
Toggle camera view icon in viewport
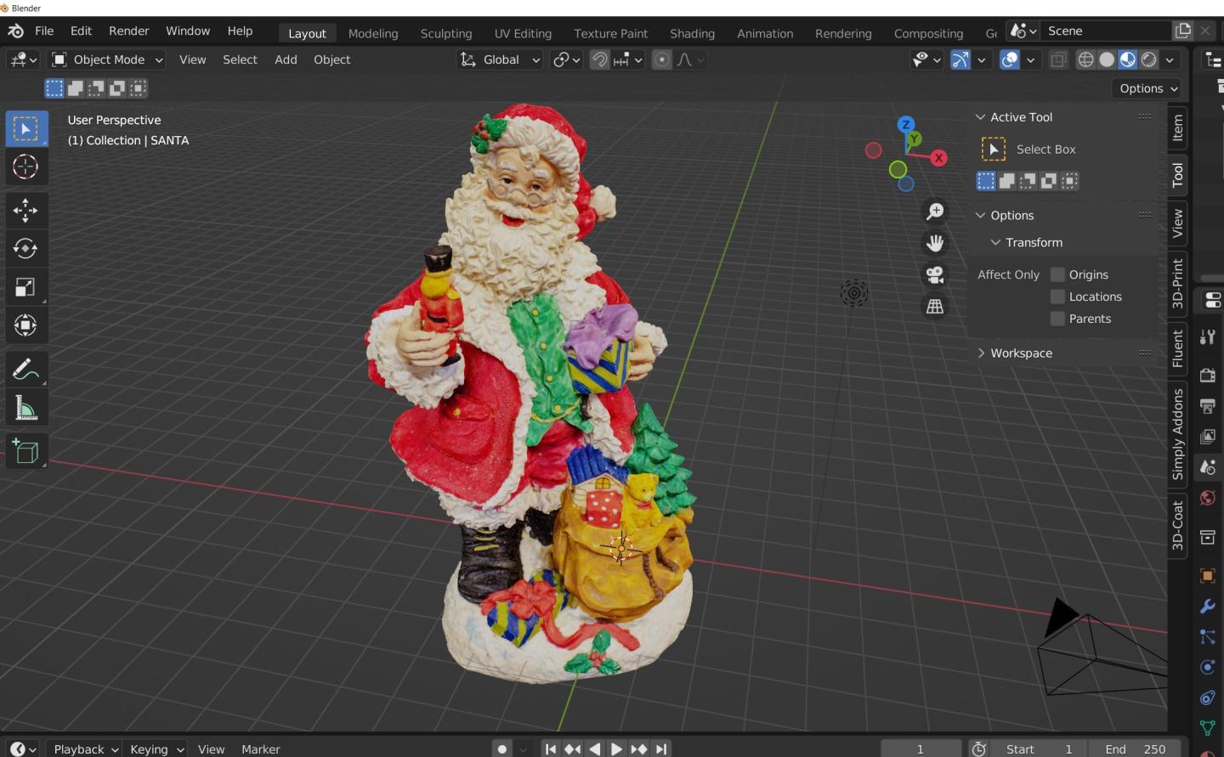click(x=935, y=274)
